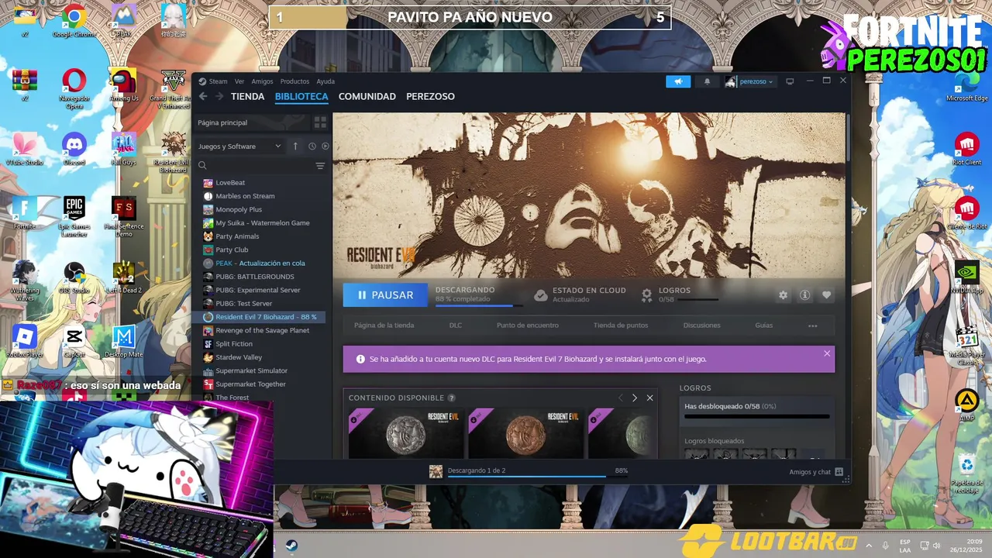Show next available content item arrow
Screen dimensions: 992x558
[635, 398]
